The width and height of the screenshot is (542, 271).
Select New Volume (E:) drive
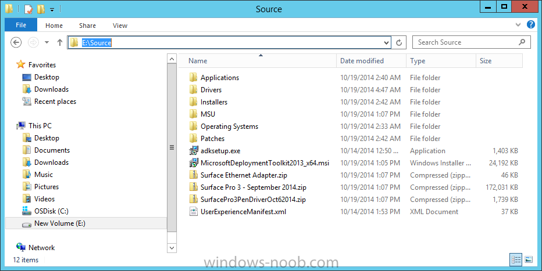coord(86,223)
